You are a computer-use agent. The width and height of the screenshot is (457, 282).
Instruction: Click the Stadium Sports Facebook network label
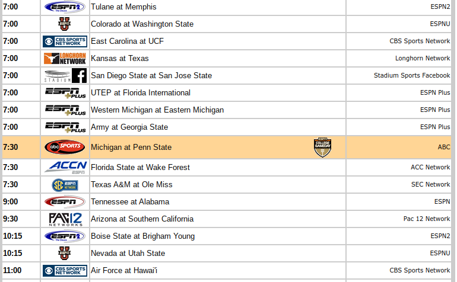411,76
